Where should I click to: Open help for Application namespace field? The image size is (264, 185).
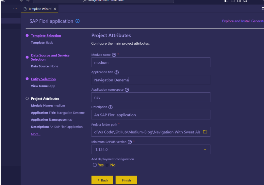pyautogui.click(x=127, y=90)
